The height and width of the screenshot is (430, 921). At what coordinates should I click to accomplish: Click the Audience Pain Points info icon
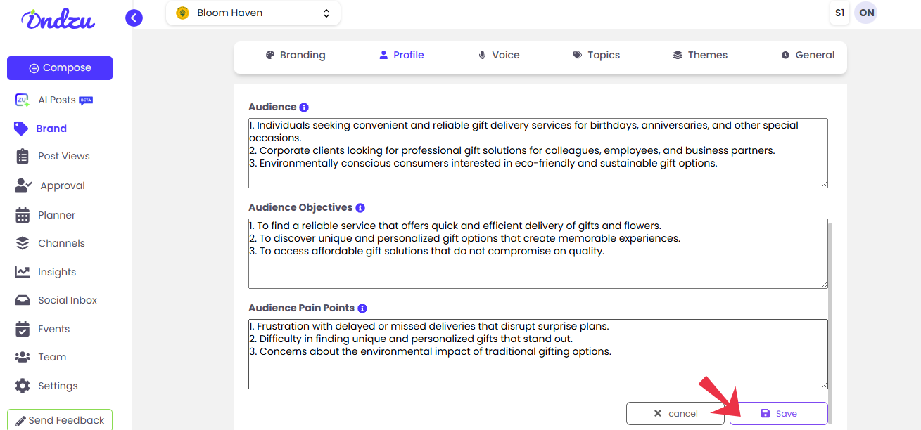[x=362, y=308]
